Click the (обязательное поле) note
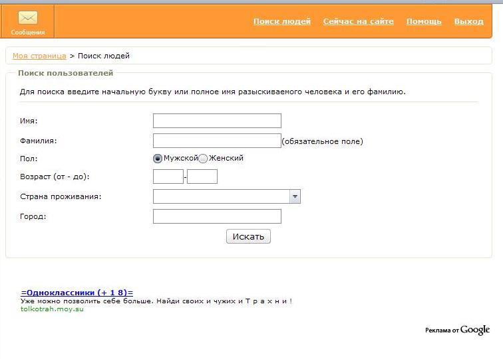Screen dimensions: 503x359 pos(323,141)
